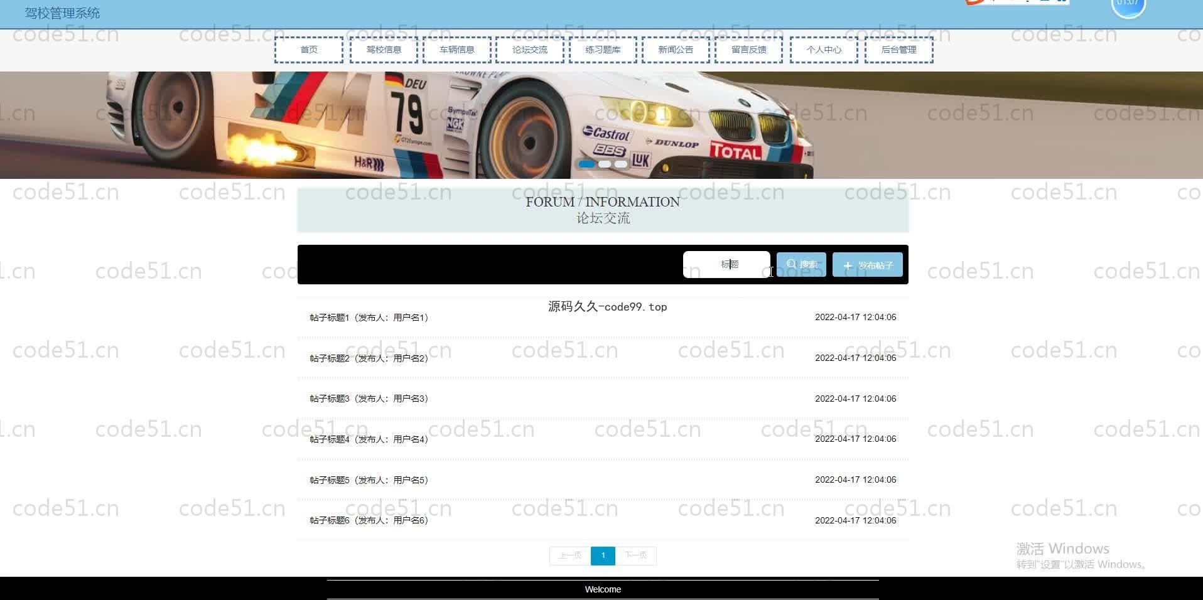The width and height of the screenshot is (1203, 600).
Task: Click the 发布帖子 button
Action: tap(868, 265)
